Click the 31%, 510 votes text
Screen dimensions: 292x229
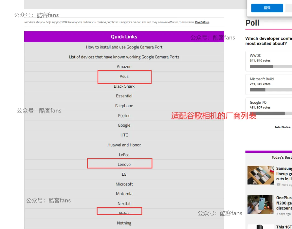(260, 61)
